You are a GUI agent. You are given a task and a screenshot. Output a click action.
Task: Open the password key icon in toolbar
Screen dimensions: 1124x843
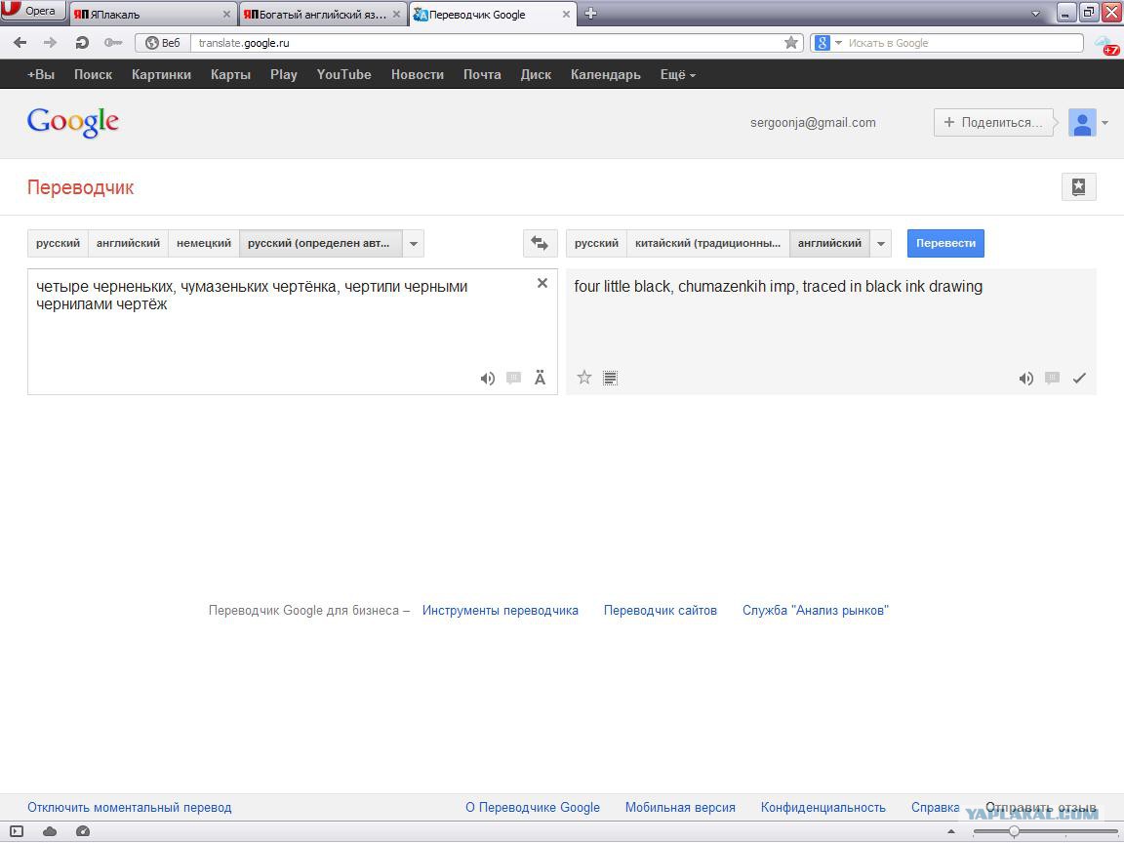click(113, 43)
